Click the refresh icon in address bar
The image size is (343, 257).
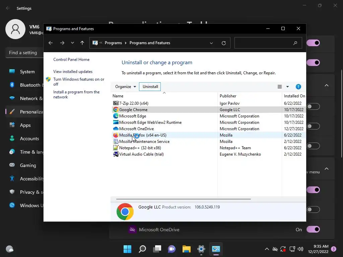coord(223,43)
